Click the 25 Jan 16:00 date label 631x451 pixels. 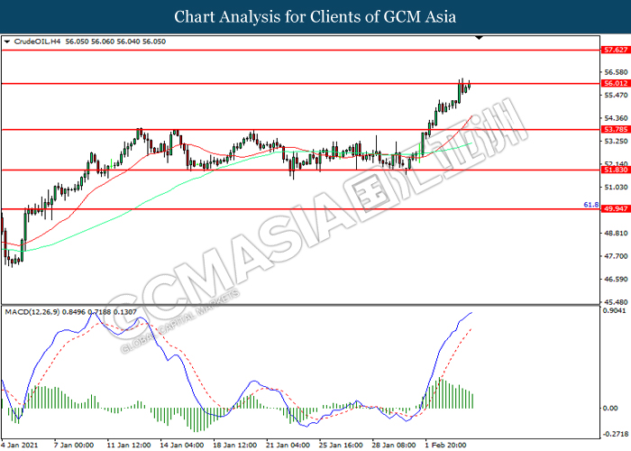click(342, 445)
